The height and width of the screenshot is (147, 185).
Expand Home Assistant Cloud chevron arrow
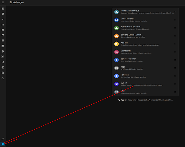point(175,12)
